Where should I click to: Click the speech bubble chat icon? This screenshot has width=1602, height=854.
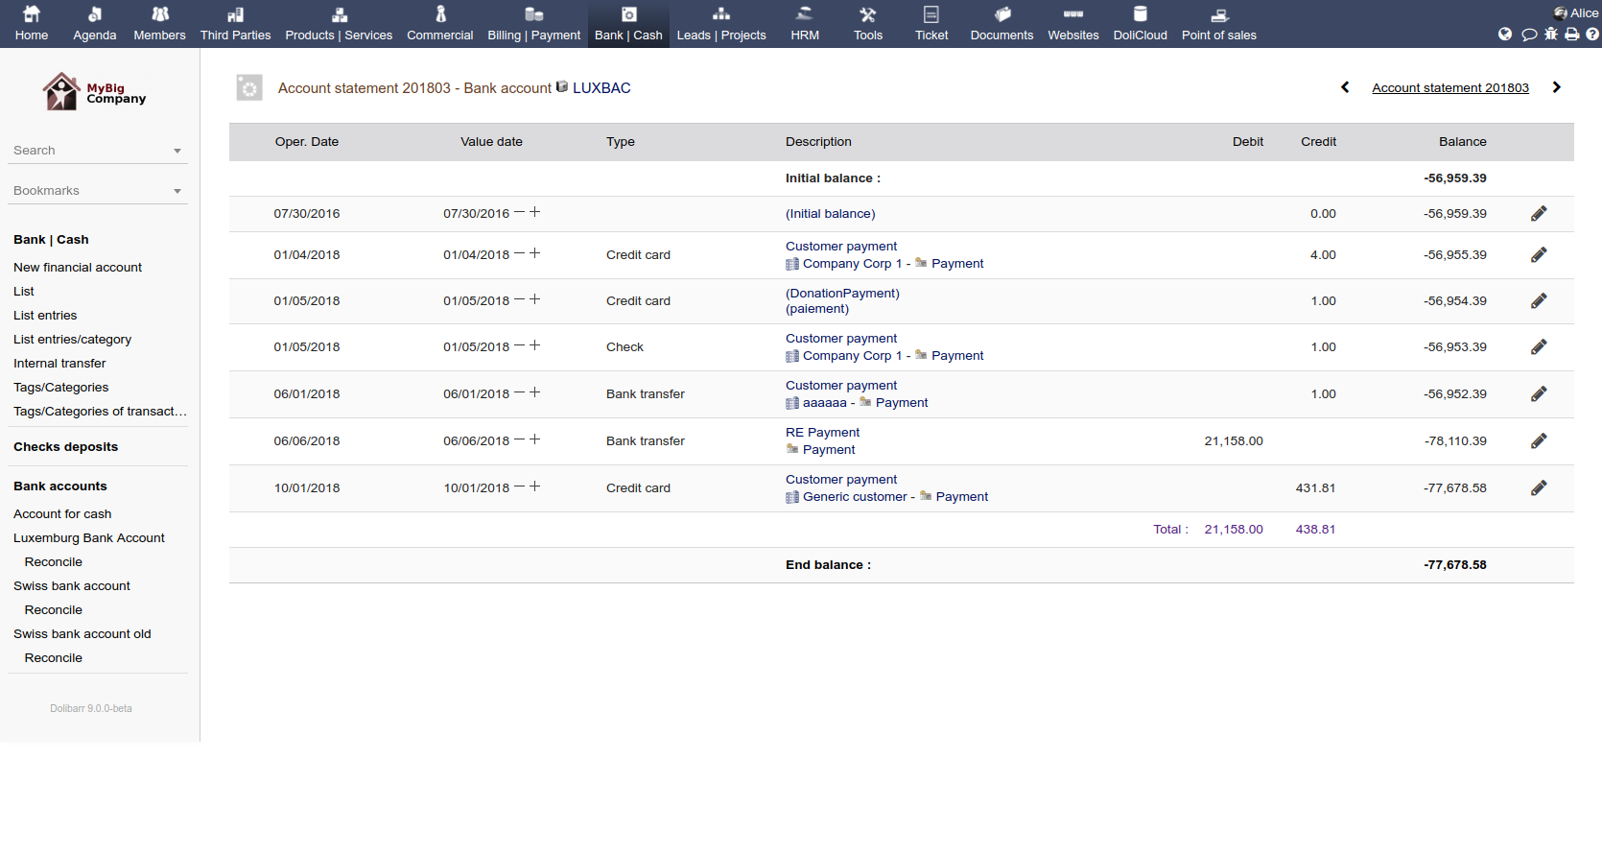point(1529,34)
